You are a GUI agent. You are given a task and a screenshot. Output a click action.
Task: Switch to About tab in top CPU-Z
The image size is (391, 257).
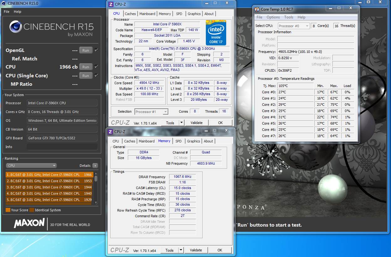pyautogui.click(x=209, y=14)
